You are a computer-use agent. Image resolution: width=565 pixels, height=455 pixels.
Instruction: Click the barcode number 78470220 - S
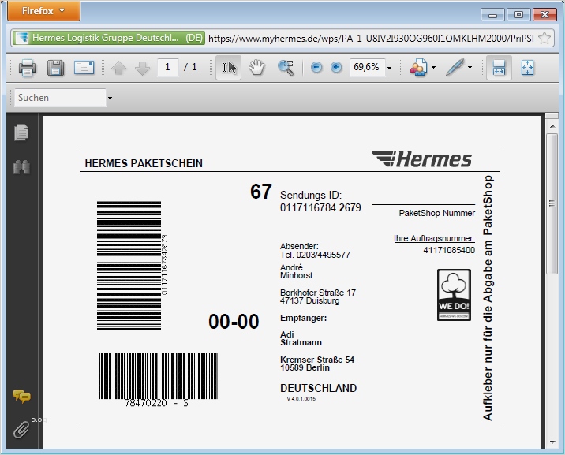pos(157,403)
